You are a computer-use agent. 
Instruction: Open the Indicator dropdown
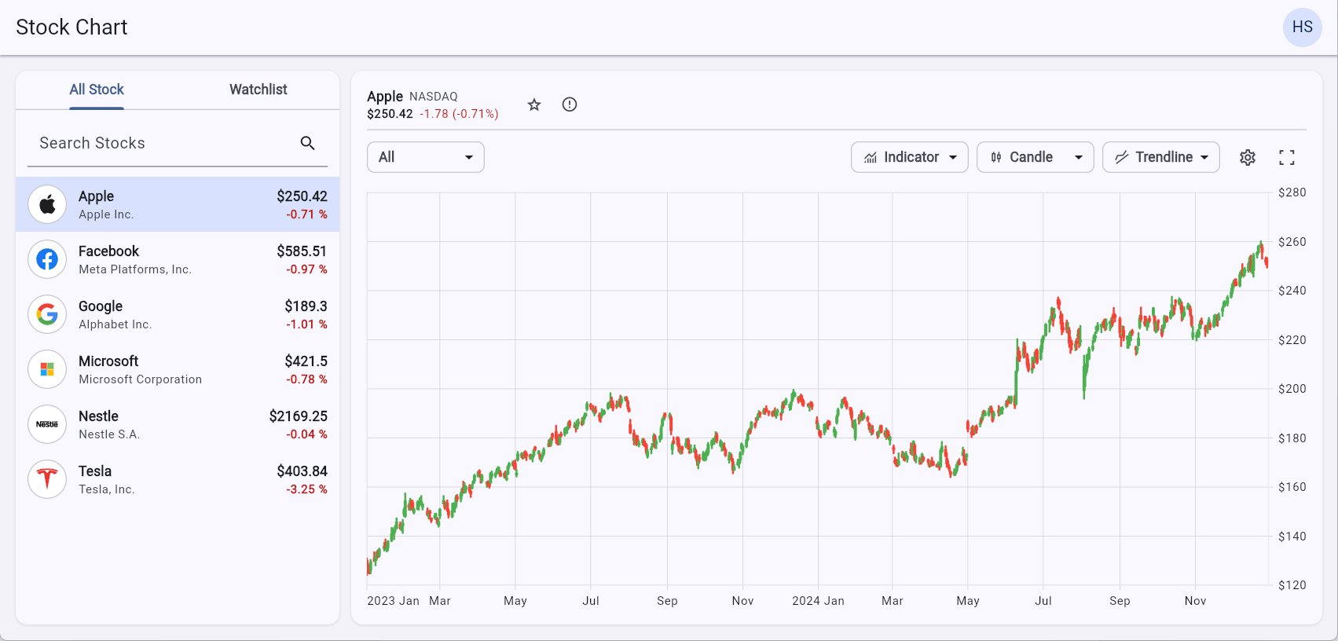pos(909,157)
